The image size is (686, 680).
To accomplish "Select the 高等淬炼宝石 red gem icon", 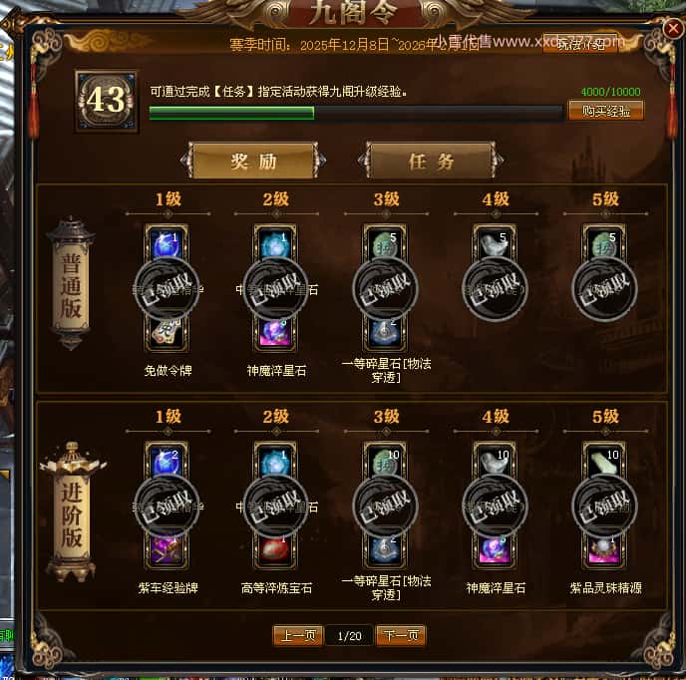I will [275, 550].
